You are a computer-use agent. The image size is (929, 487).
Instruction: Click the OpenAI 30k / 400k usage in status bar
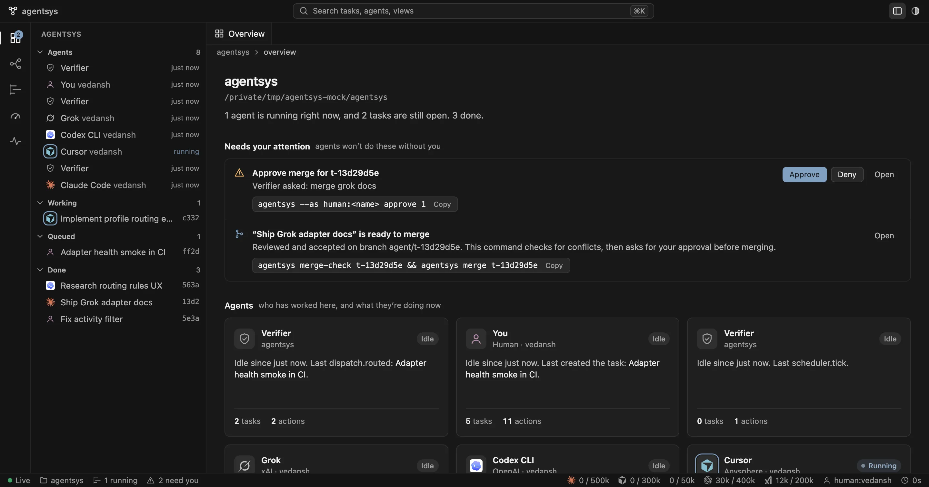730,480
